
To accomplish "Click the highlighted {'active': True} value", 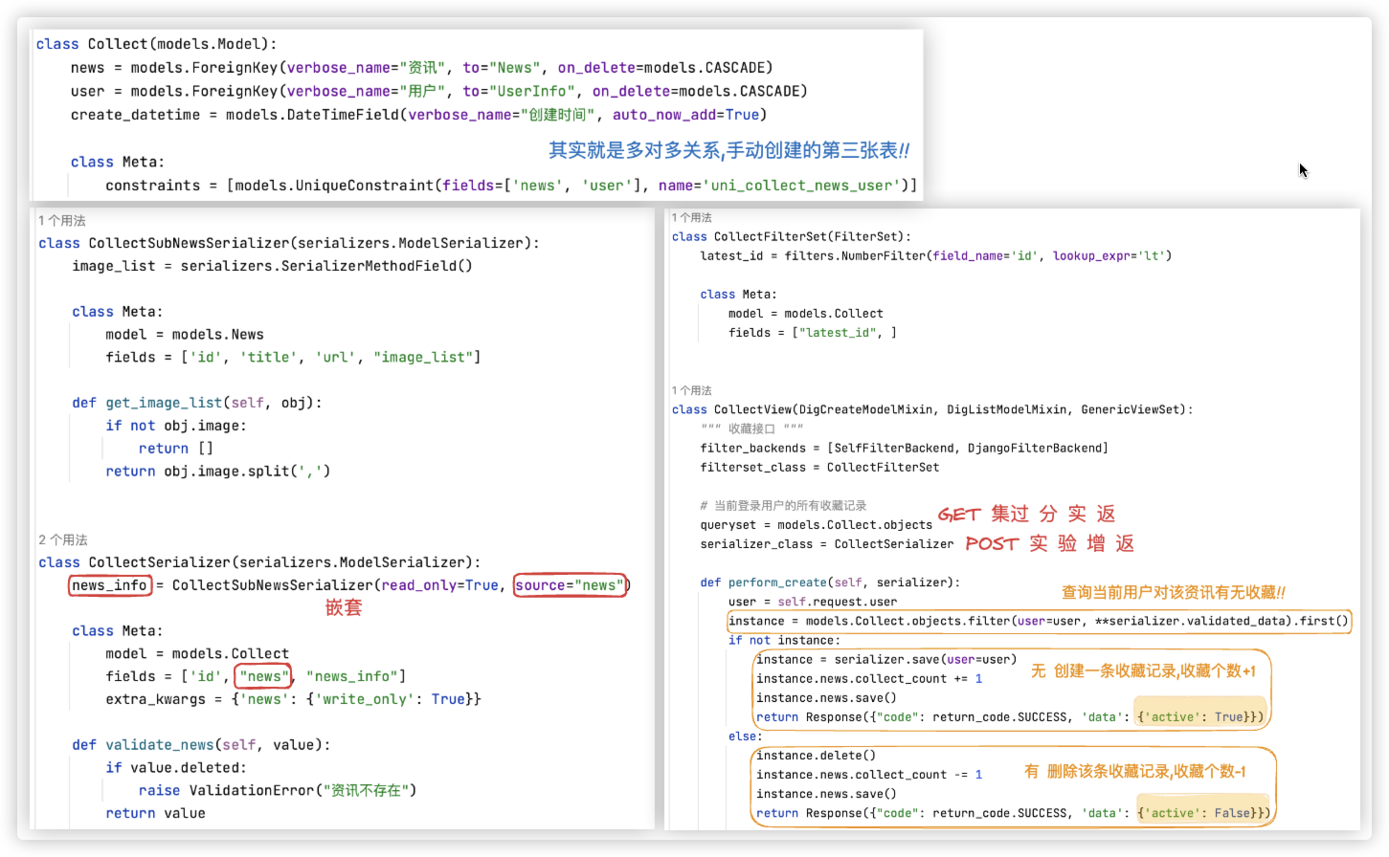I will [x=1199, y=716].
